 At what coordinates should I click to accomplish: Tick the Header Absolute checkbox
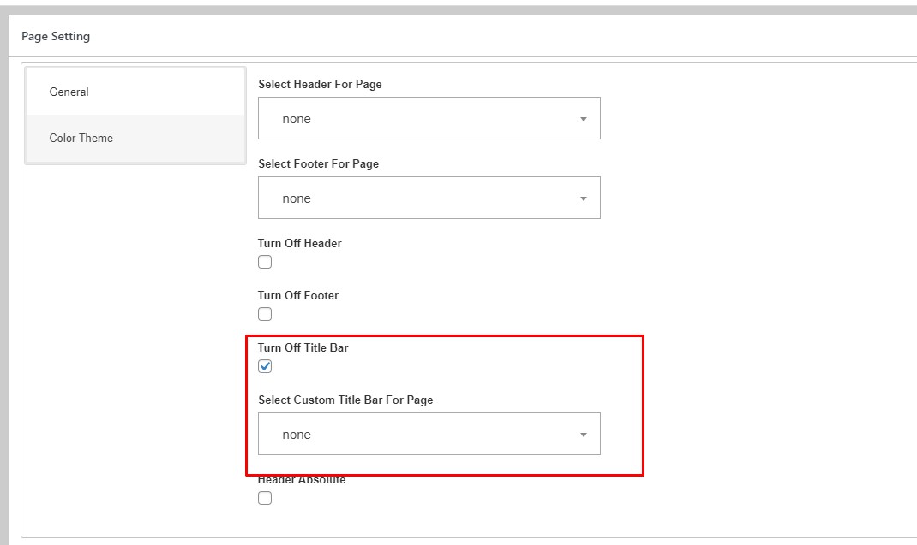coord(265,498)
